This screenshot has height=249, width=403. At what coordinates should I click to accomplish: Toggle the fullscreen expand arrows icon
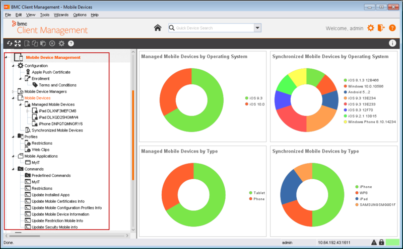(18, 43)
